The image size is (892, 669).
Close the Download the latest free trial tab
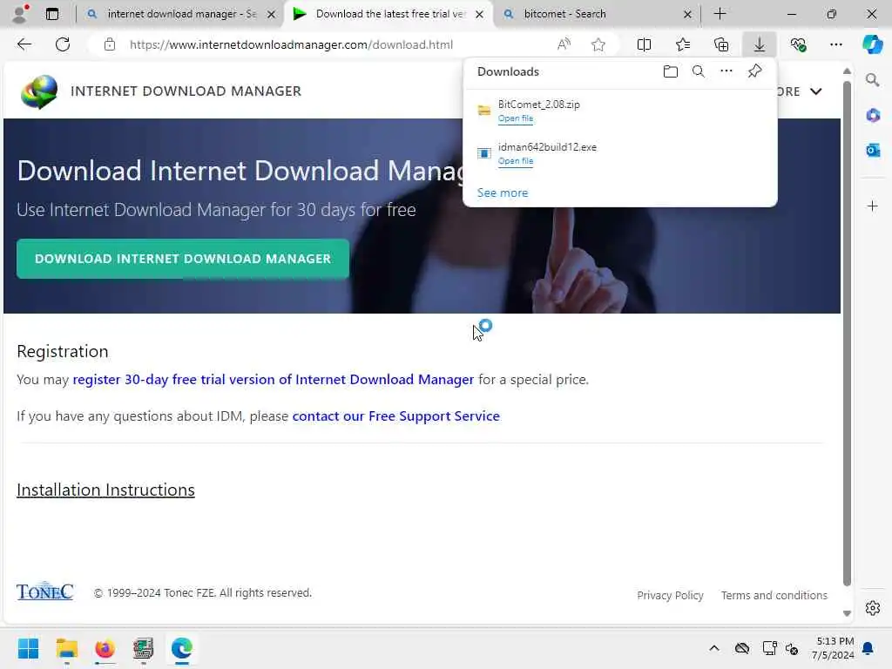480,14
